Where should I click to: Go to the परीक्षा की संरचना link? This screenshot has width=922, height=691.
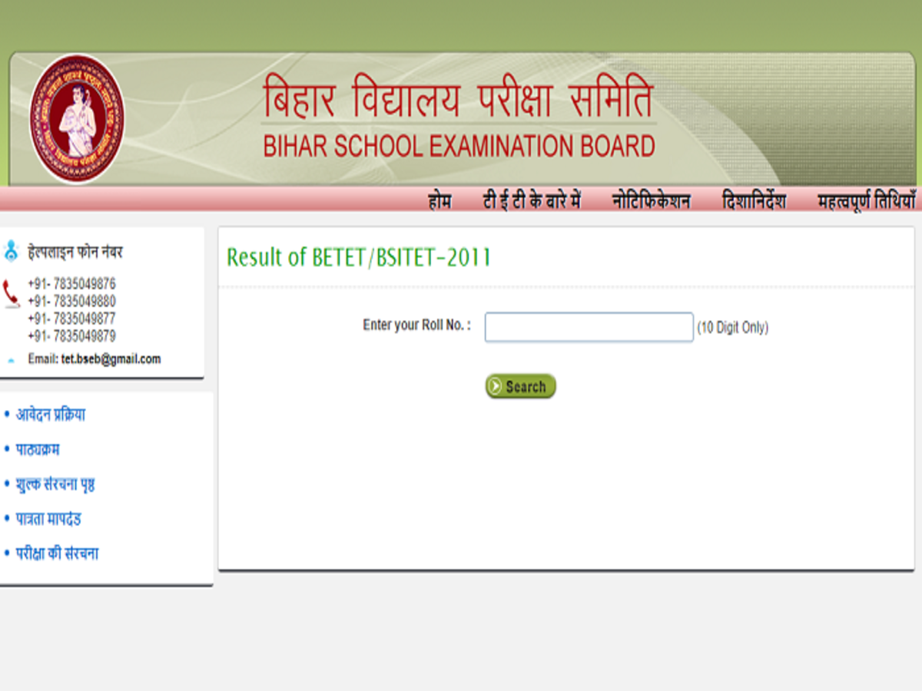click(x=57, y=554)
